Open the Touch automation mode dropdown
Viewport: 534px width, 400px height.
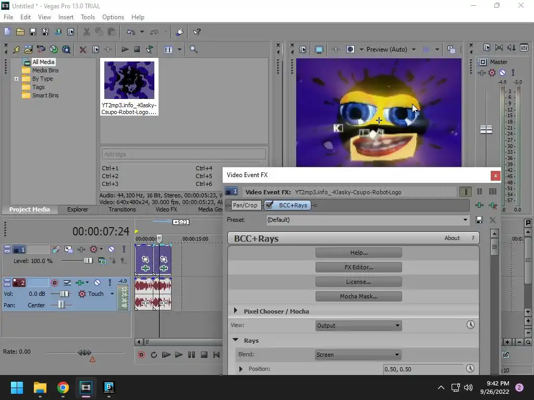point(112,294)
